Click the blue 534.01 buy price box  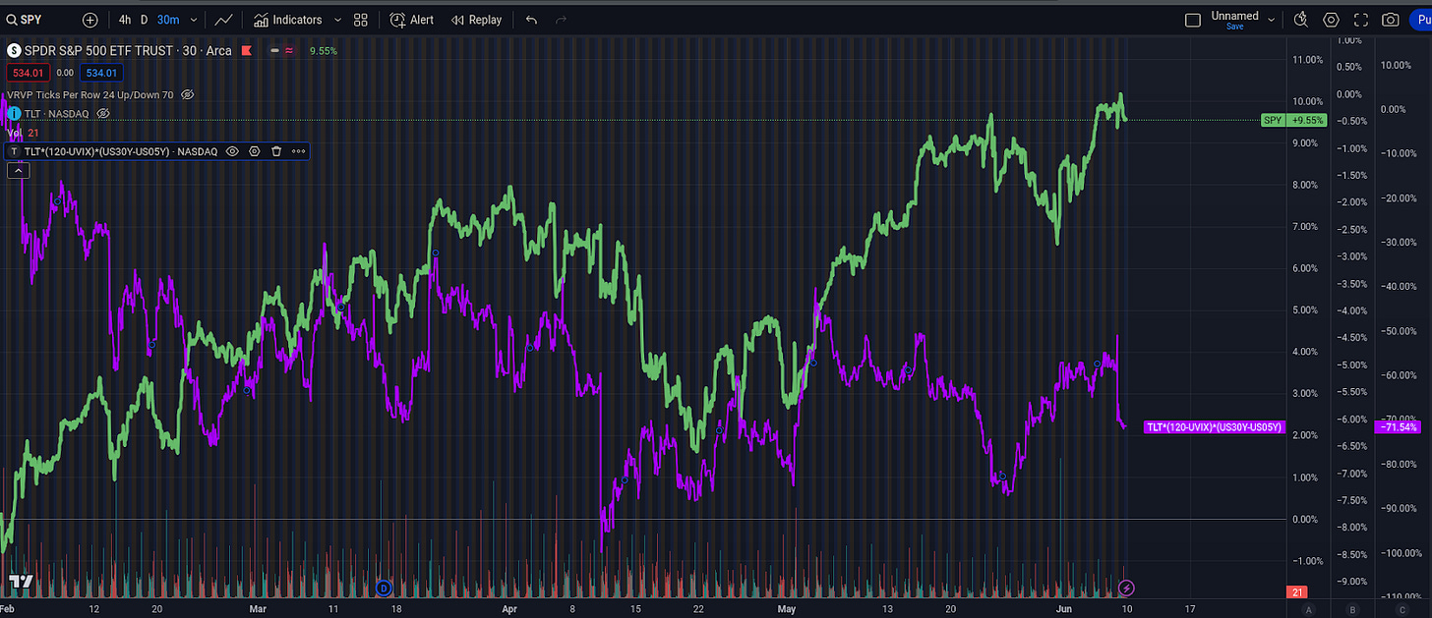[x=101, y=73]
